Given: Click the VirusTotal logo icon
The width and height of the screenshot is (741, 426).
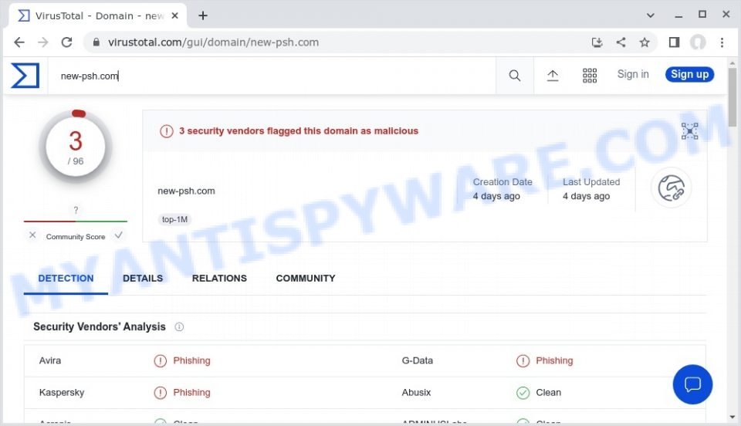Looking at the screenshot, I should coord(25,76).
